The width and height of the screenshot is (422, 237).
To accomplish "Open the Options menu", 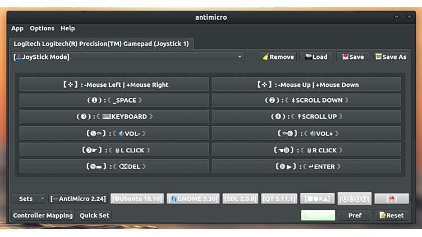I will click(x=42, y=28).
